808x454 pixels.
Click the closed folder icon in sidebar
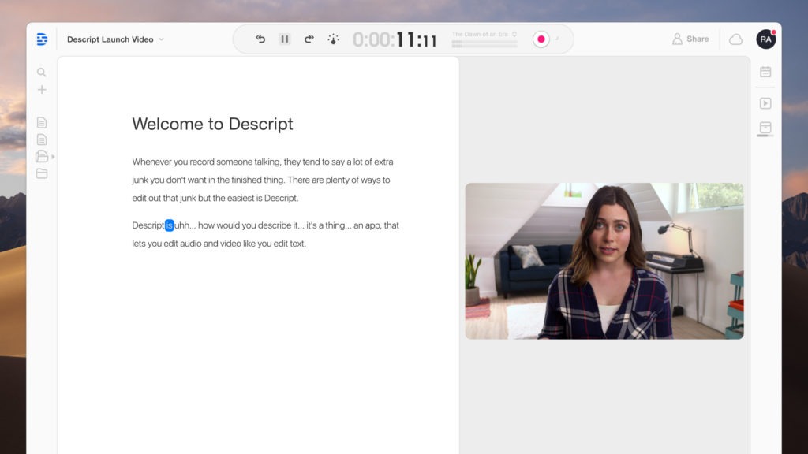42,173
